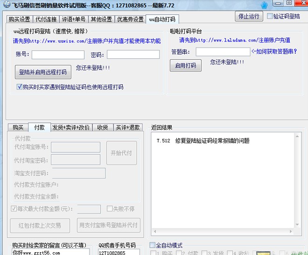Viewport: 308px width, 255px height.
Task: Click the blue QQ mascot icon in the title bar
Action: click(x=265, y=5)
